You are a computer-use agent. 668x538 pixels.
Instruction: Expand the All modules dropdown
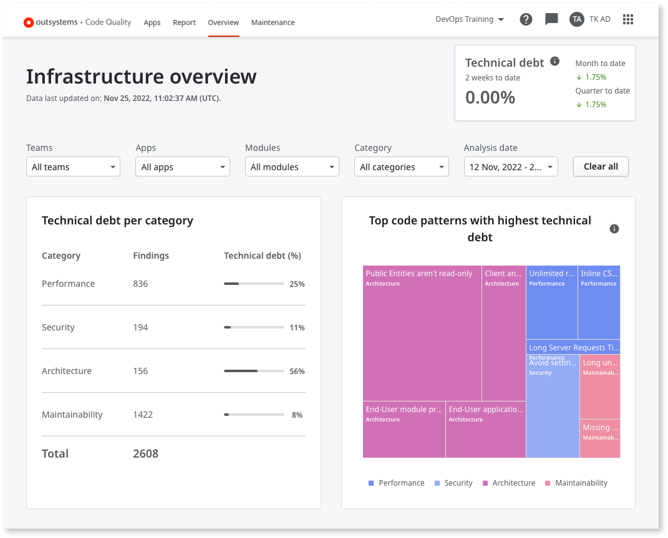coord(293,166)
